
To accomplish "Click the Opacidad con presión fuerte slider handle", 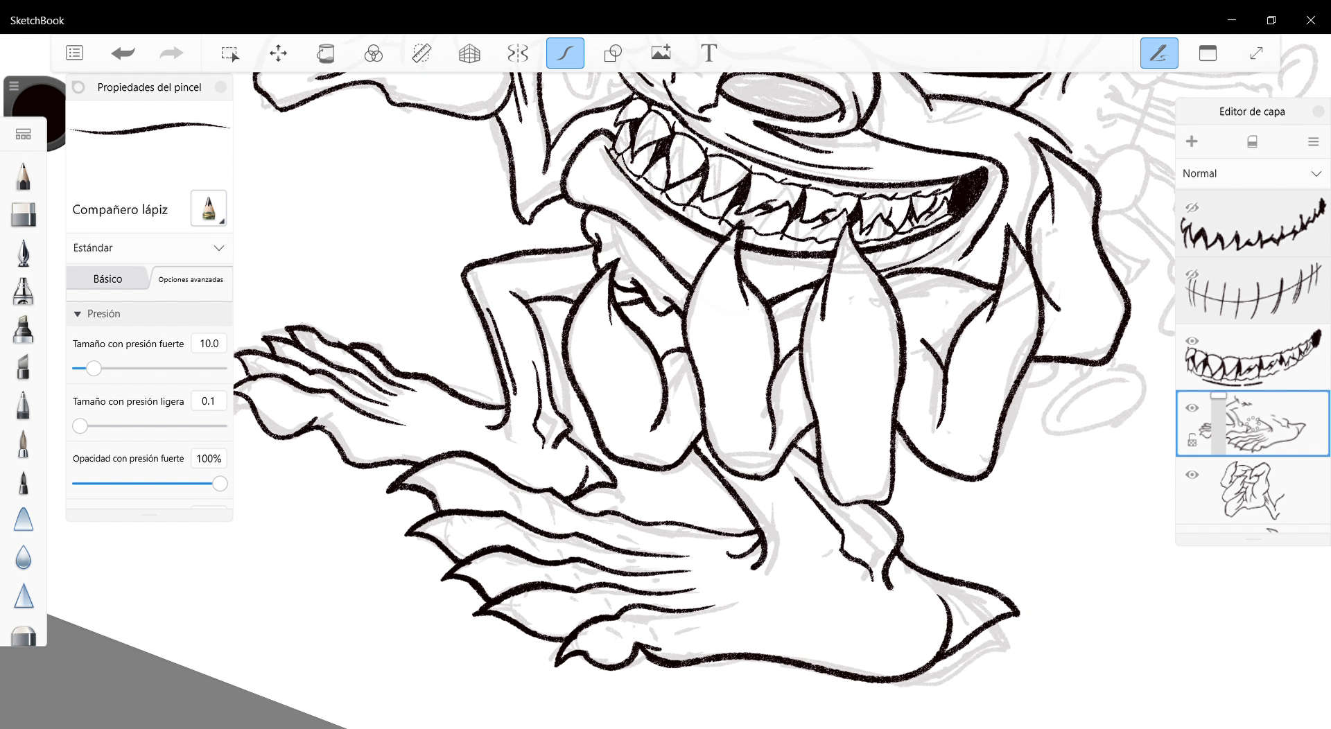I will click(x=220, y=484).
